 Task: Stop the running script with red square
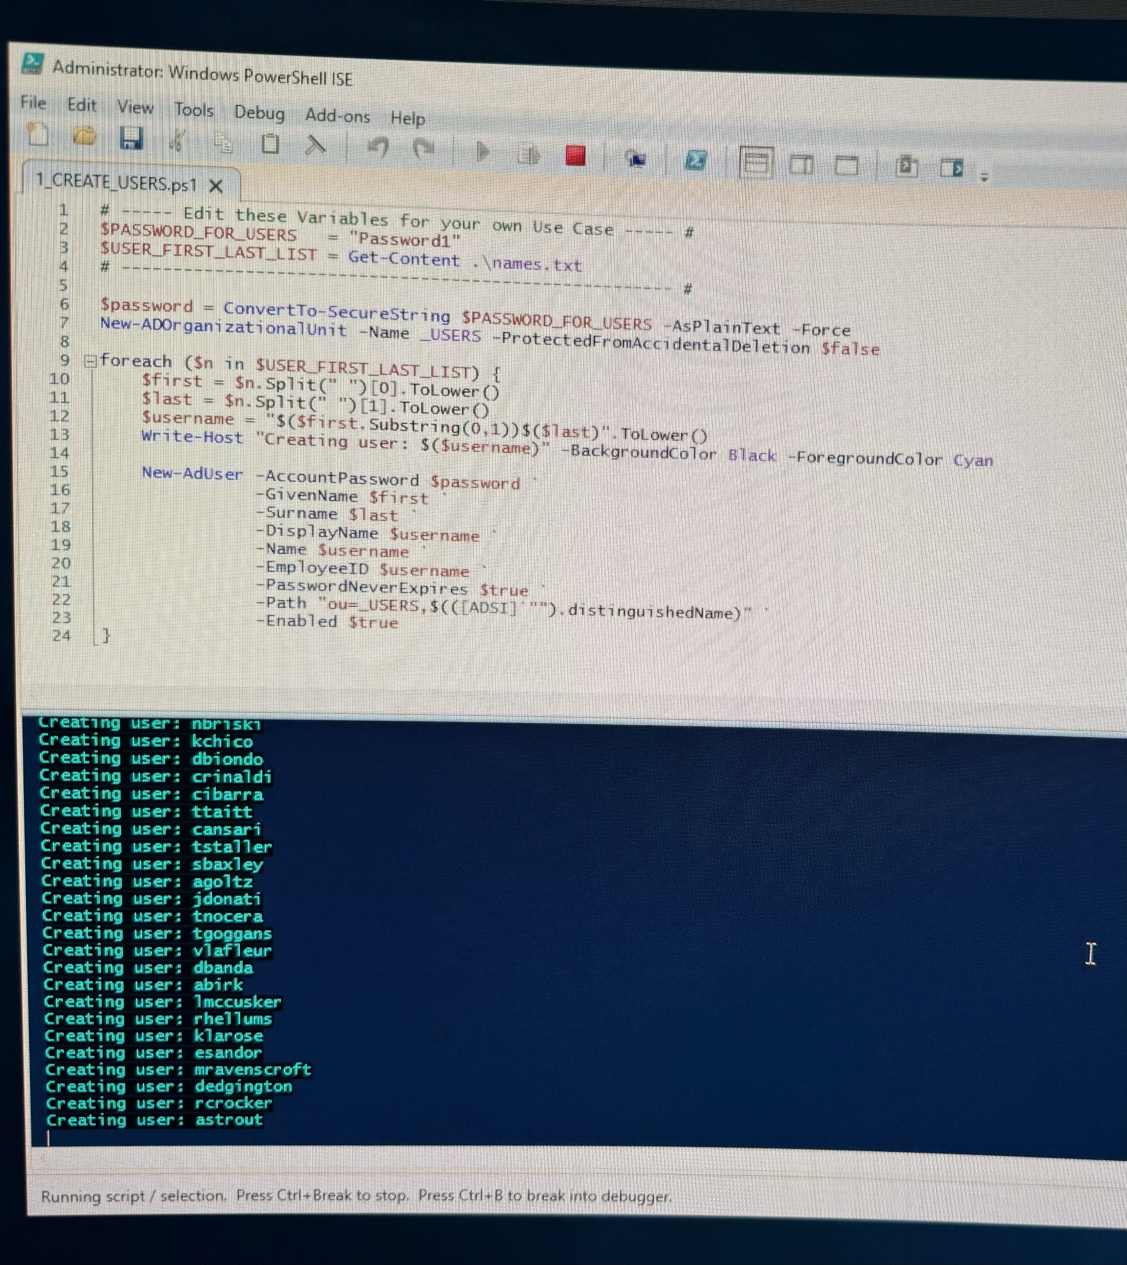click(x=575, y=156)
